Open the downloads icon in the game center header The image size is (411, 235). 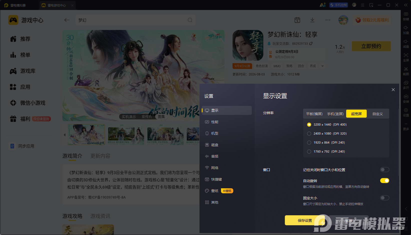point(312,20)
